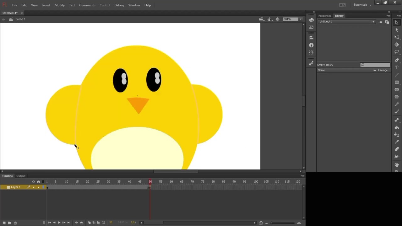The image size is (402, 226).
Task: Select the Pencil tool
Action: 397,104
